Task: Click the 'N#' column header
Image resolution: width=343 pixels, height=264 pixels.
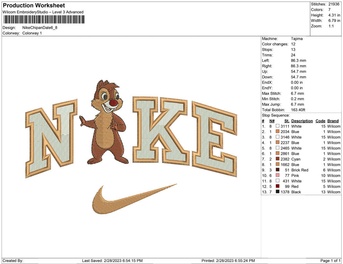Action: 272,121
